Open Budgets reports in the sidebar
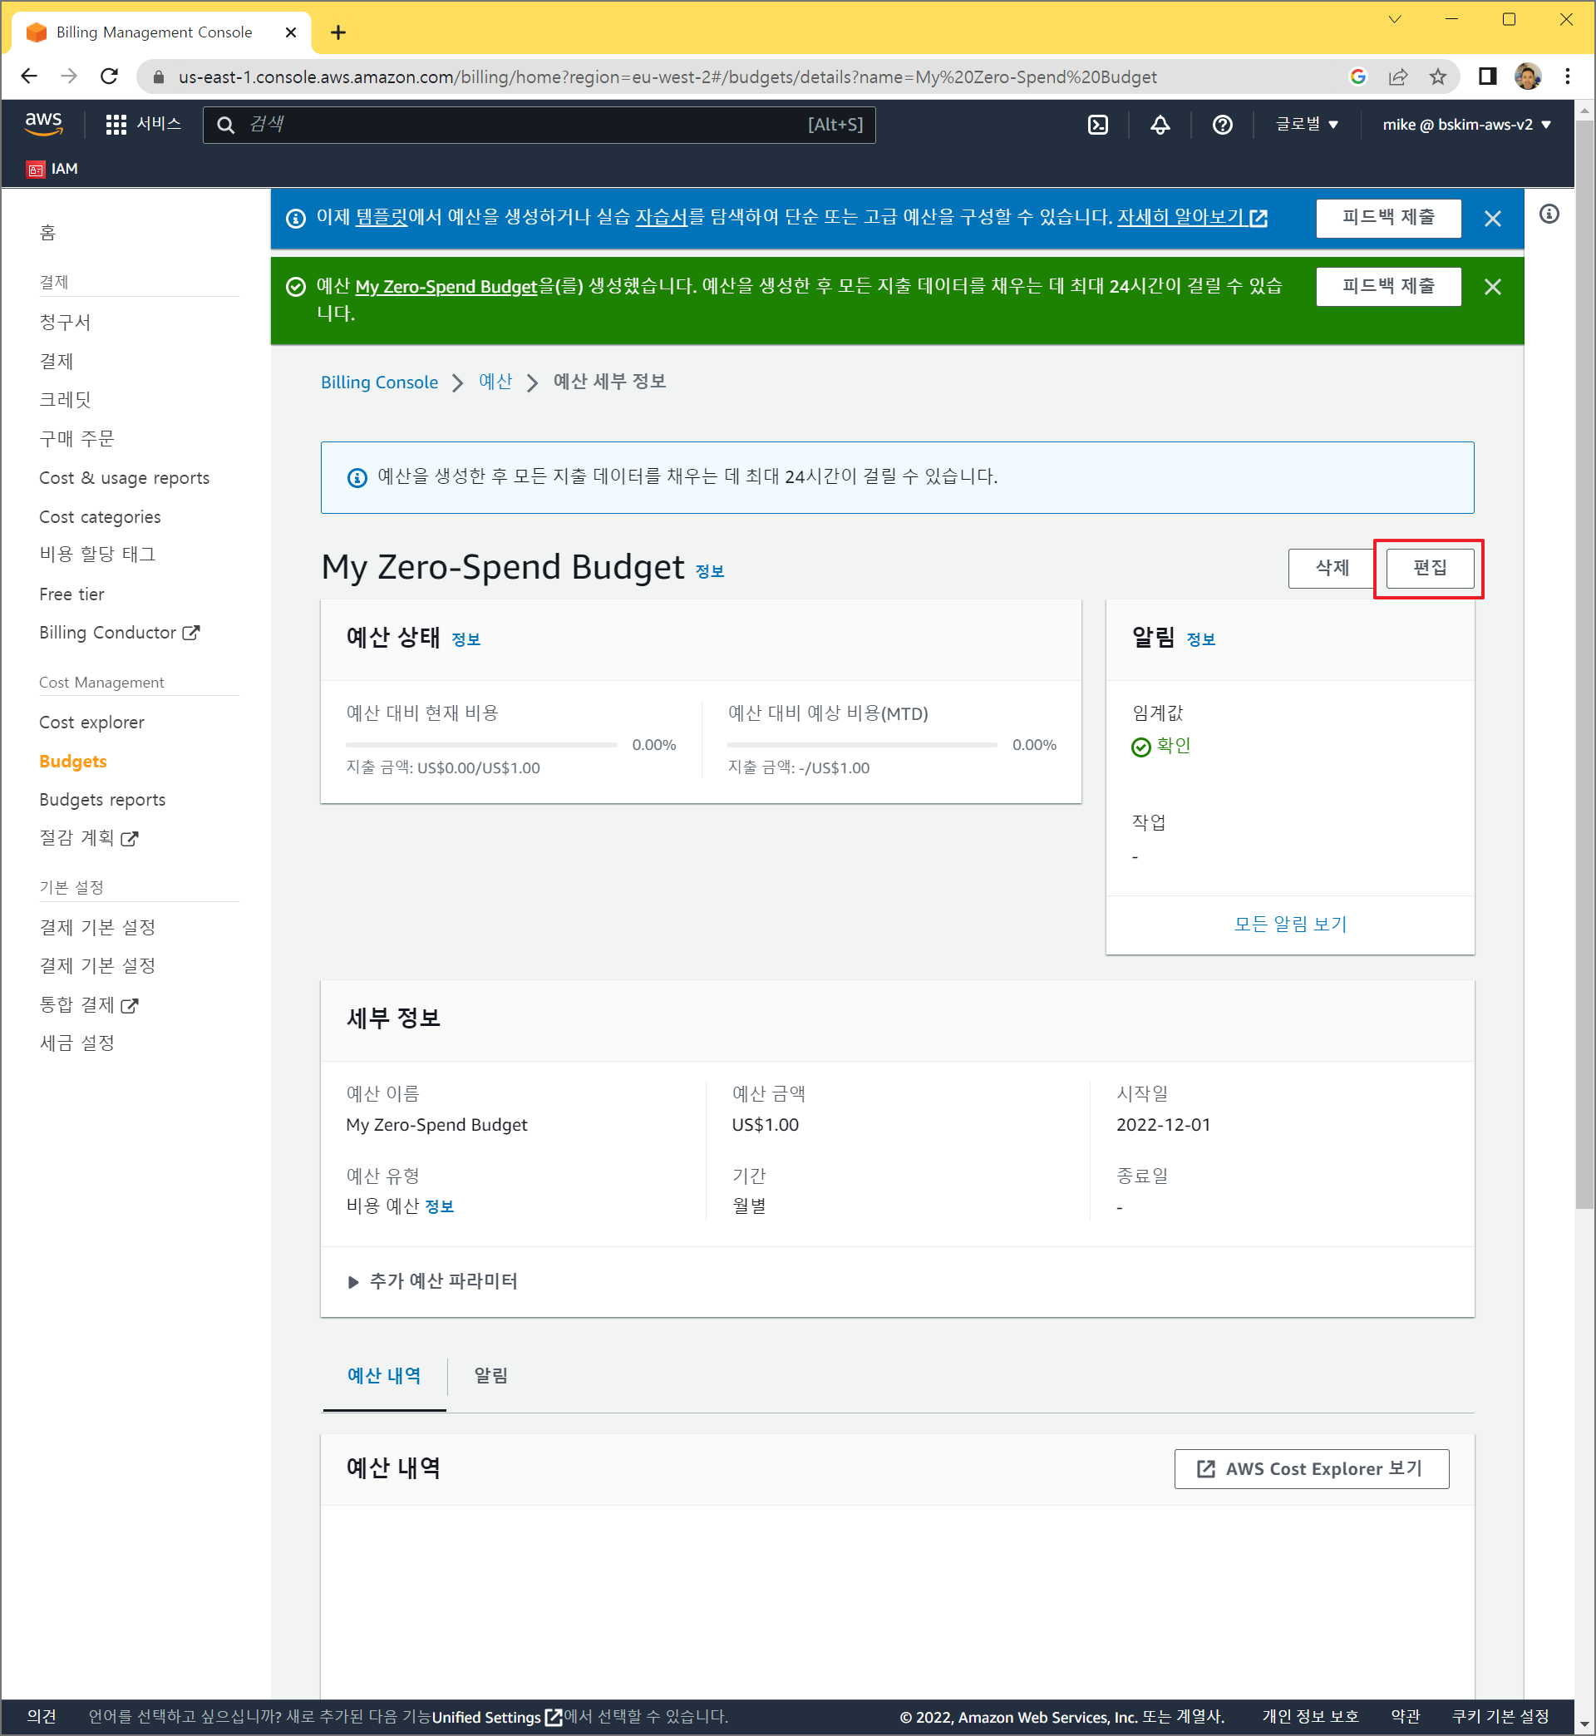The image size is (1596, 1736). point(102,800)
